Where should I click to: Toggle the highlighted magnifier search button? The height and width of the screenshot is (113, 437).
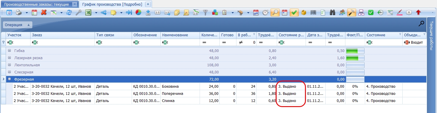[x=275, y=12]
